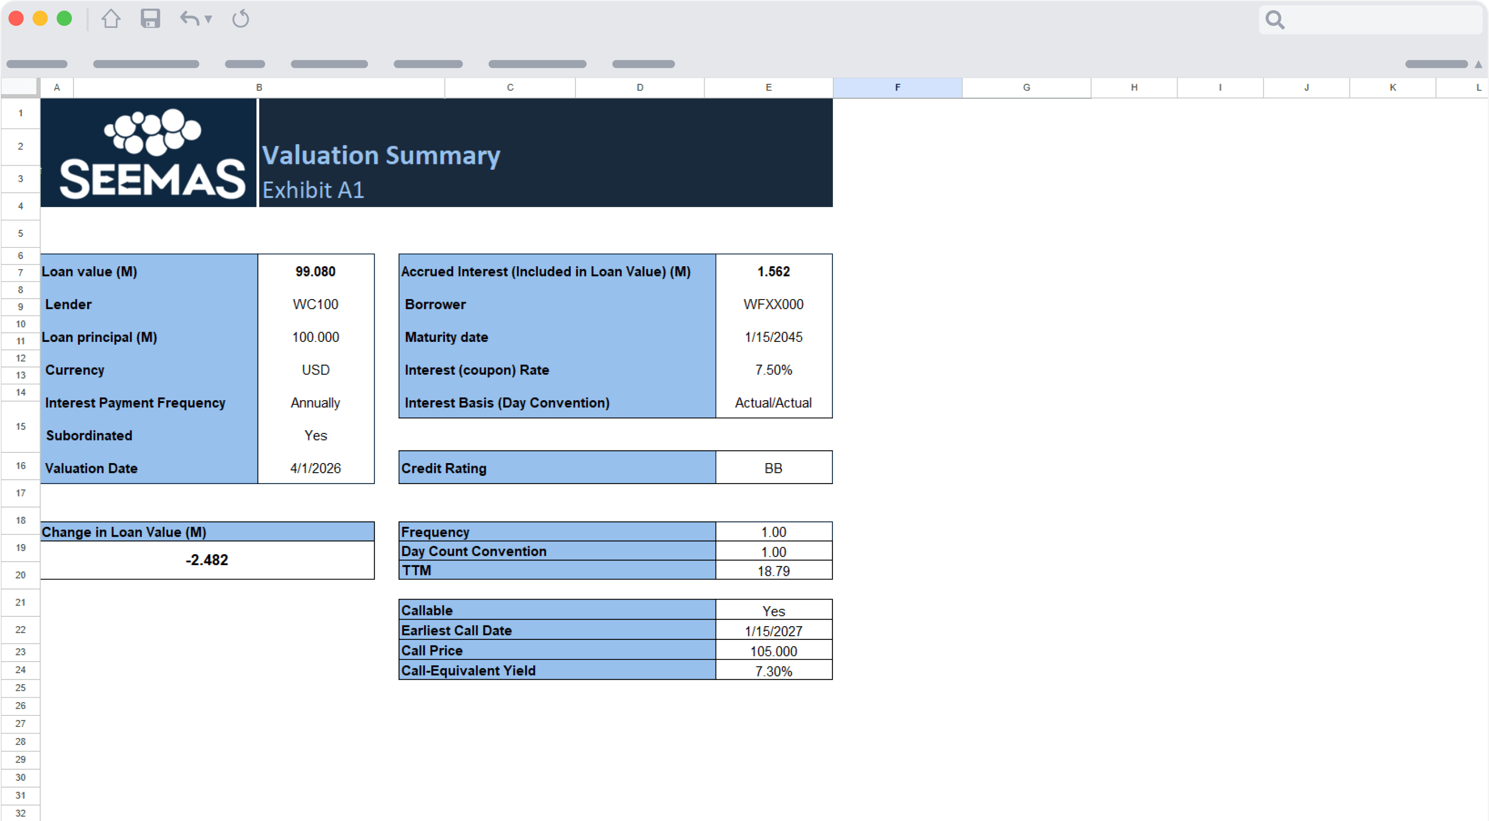Select the Maturity date 1/15/2045 cell
The width and height of the screenshot is (1489, 821).
coord(773,337)
